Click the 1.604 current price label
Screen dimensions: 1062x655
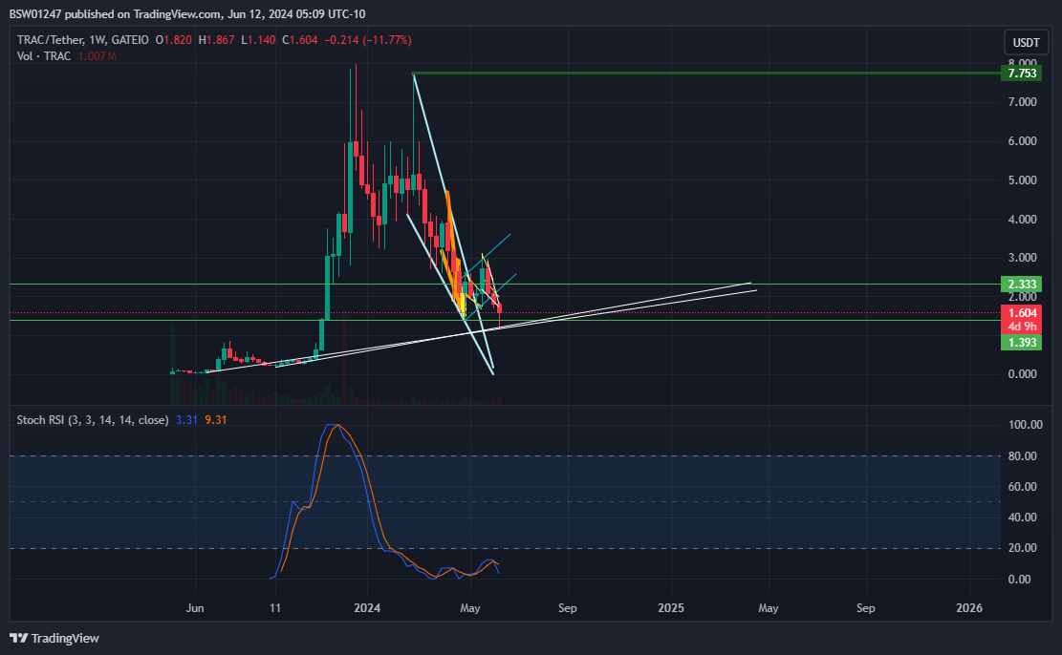1021,312
